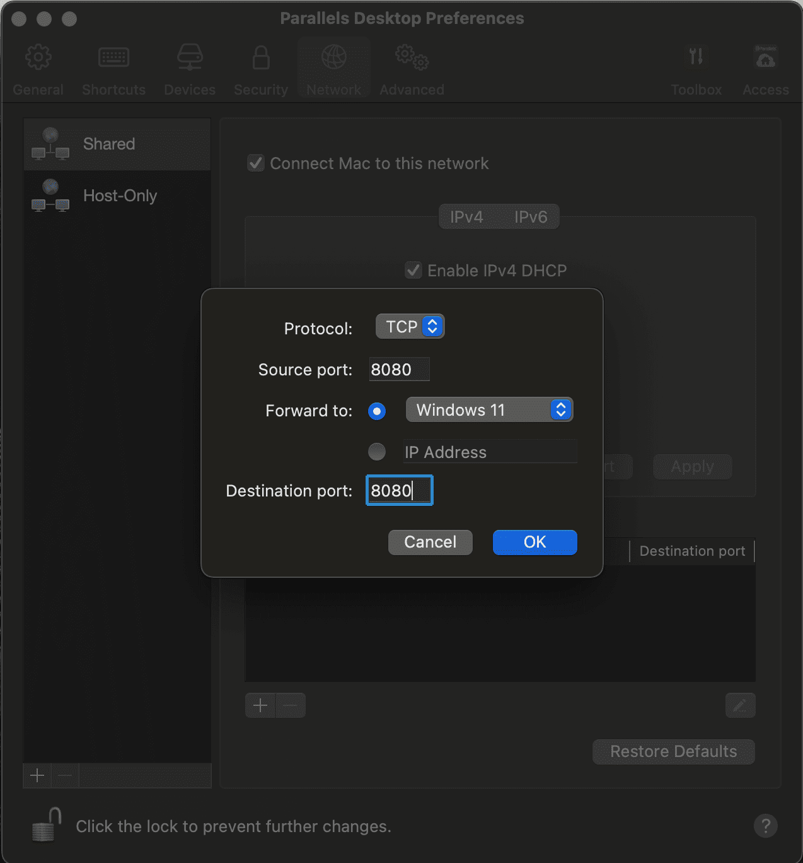Open the General preferences pane
Screen dimensions: 803x863
(38, 66)
